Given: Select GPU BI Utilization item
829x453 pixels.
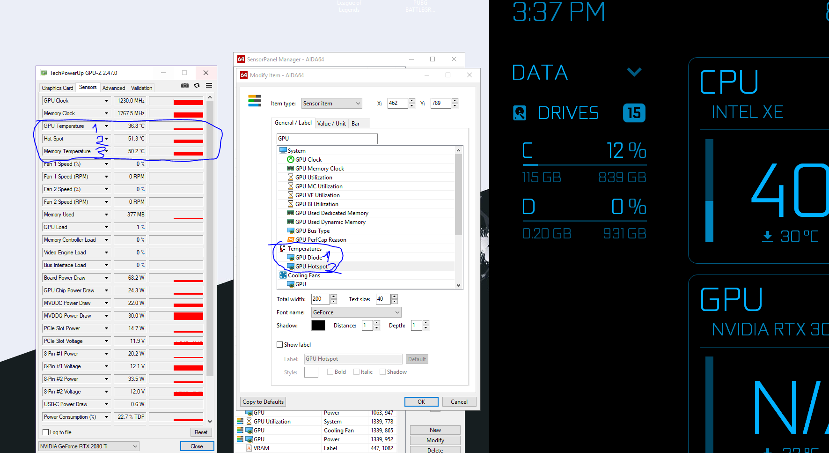Looking at the screenshot, I should click(316, 204).
